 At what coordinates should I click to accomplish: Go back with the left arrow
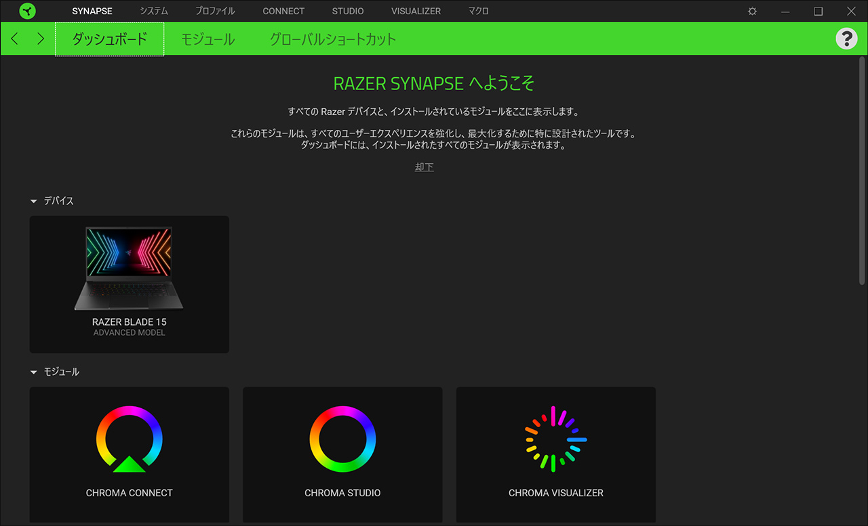[15, 39]
